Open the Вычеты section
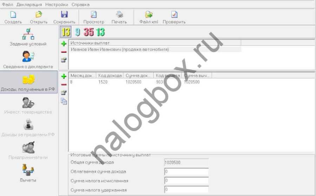Viewport: 316px width, 196px height. 28,174
